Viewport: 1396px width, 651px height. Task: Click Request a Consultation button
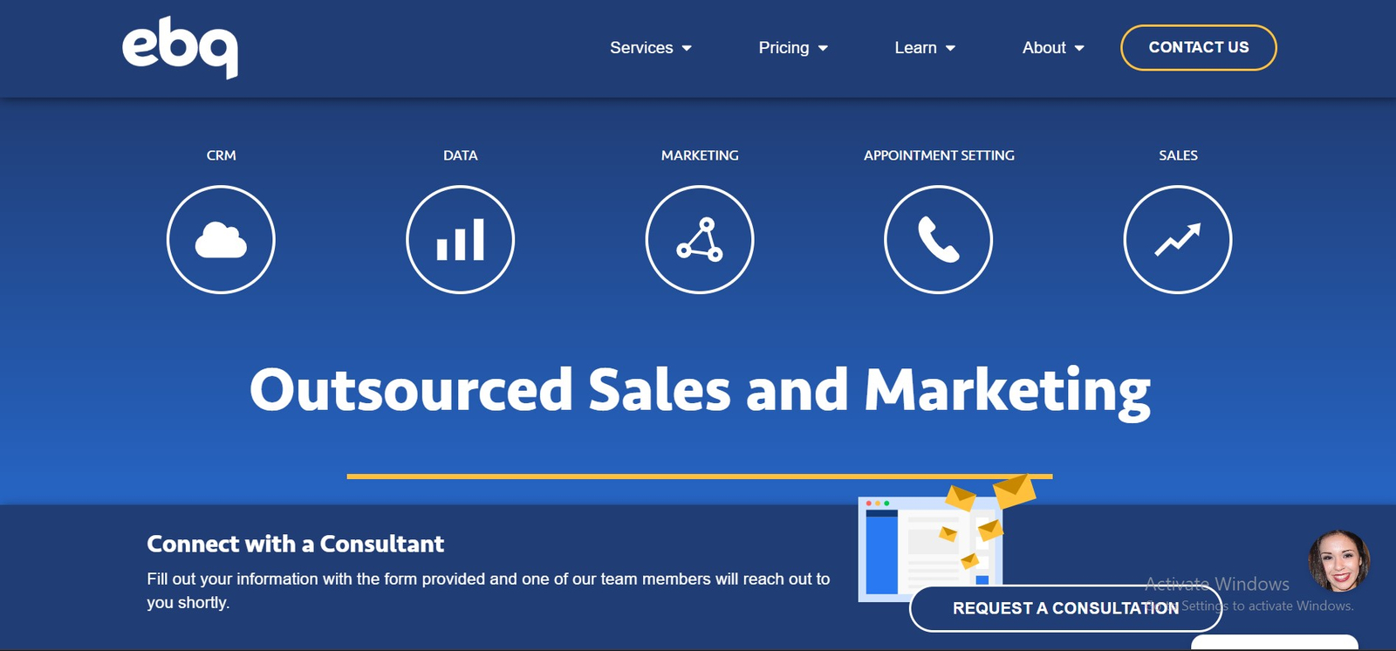pyautogui.click(x=1064, y=608)
